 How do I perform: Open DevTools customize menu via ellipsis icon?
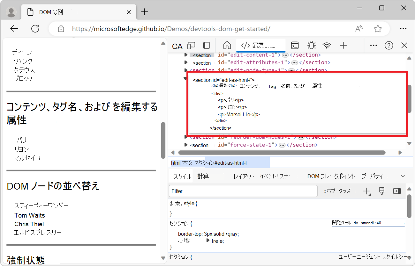tap(373, 46)
